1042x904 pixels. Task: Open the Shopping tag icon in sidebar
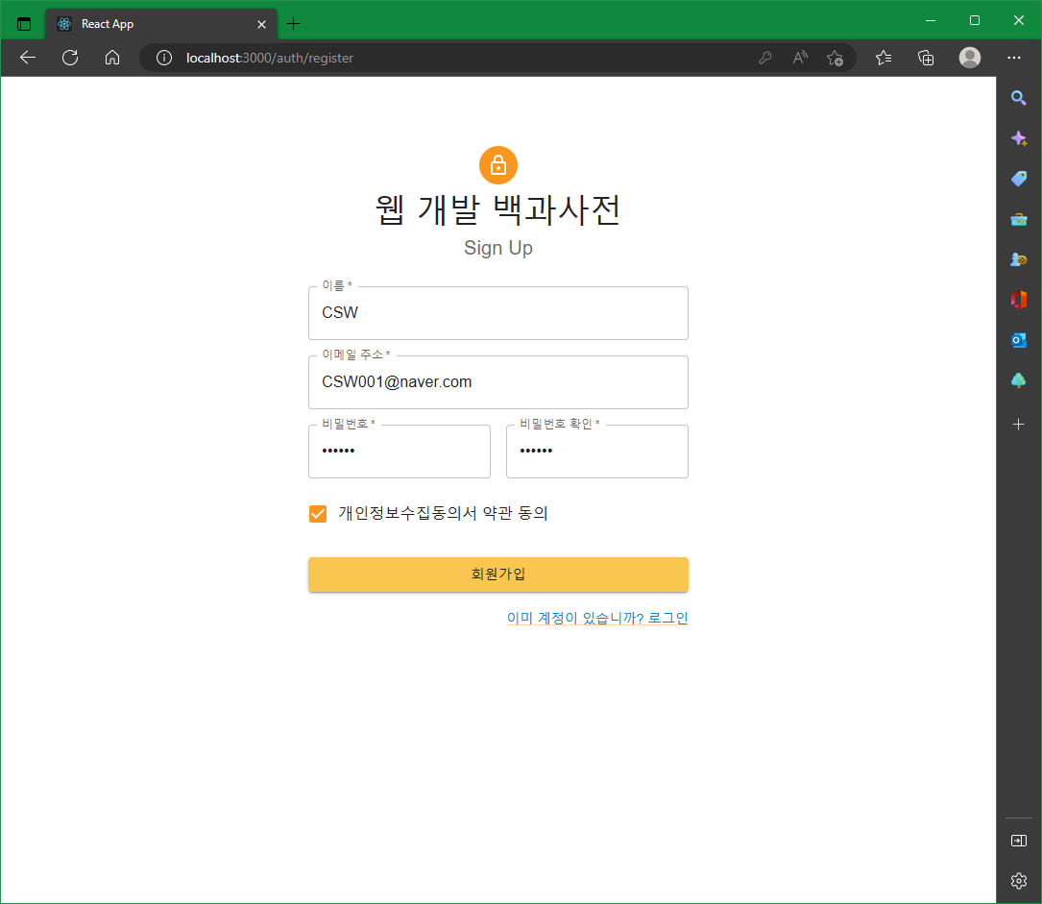(x=1018, y=178)
